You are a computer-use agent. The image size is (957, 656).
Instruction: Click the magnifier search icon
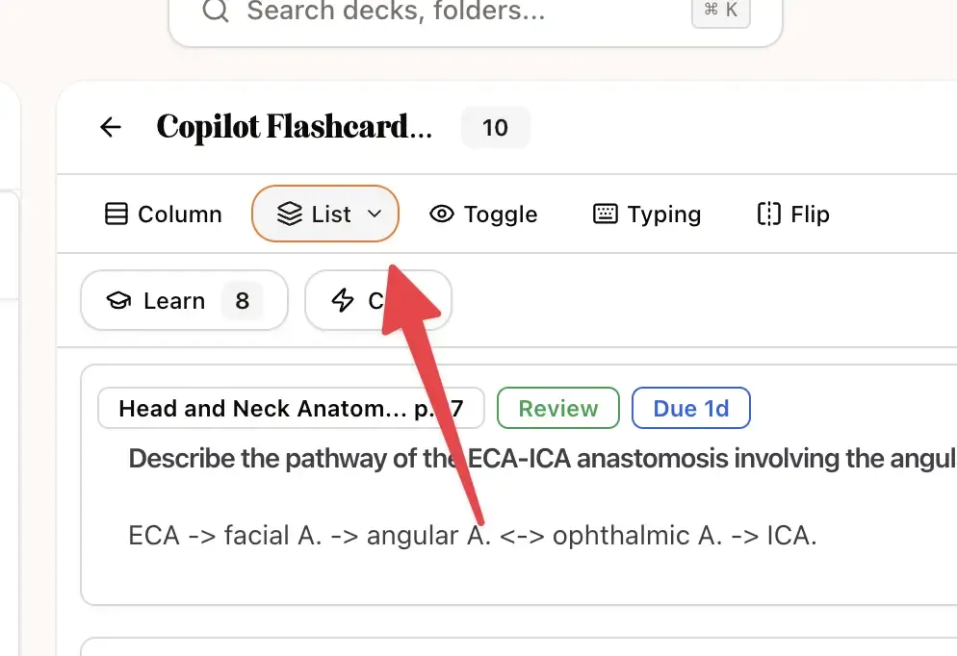216,11
